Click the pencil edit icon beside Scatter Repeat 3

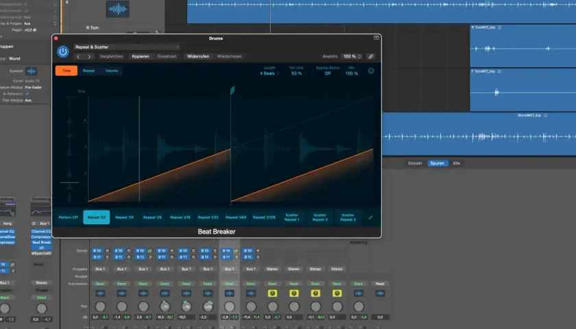[371, 217]
